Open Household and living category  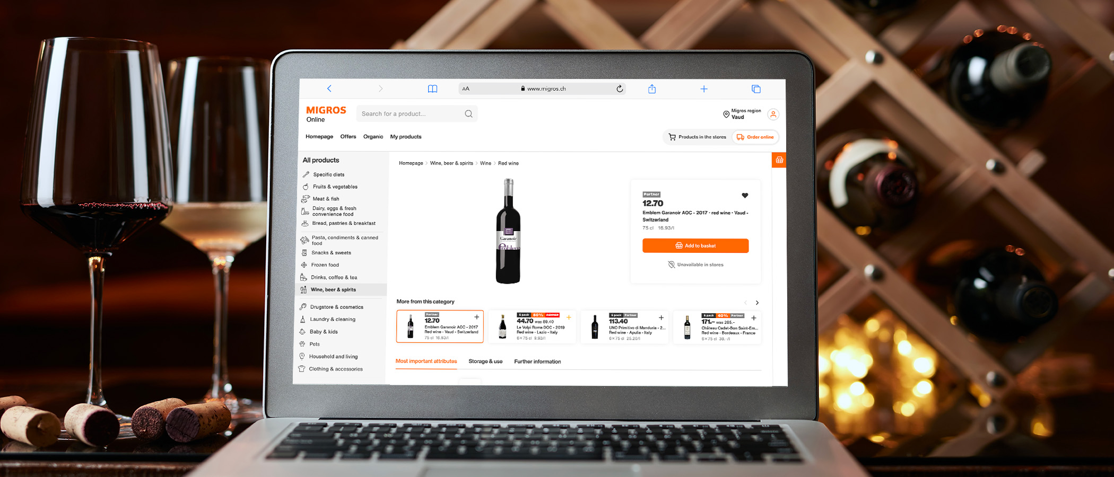pos(333,357)
